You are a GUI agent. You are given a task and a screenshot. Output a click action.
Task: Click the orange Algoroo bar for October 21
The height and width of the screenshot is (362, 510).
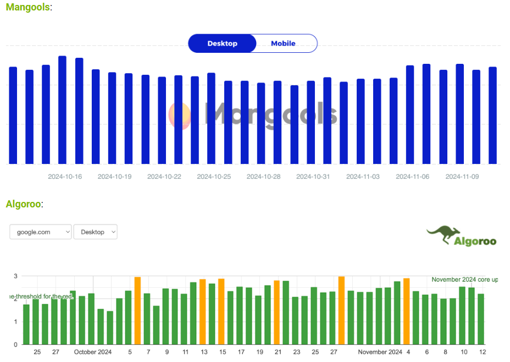[x=277, y=312]
